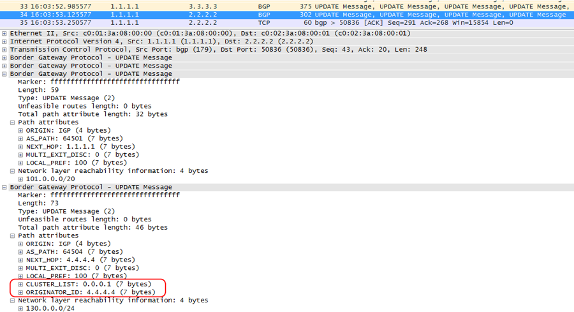Expand the NEXT_HOP: 1.1.1.1 attribute
The height and width of the screenshot is (312, 574).
21,147
